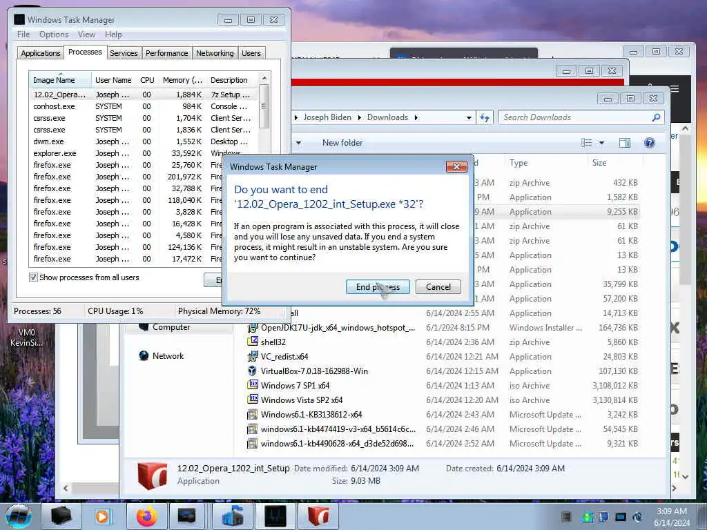Screen dimensions: 707x530
Task: Open the view options dropdown arrow
Action: pos(601,143)
